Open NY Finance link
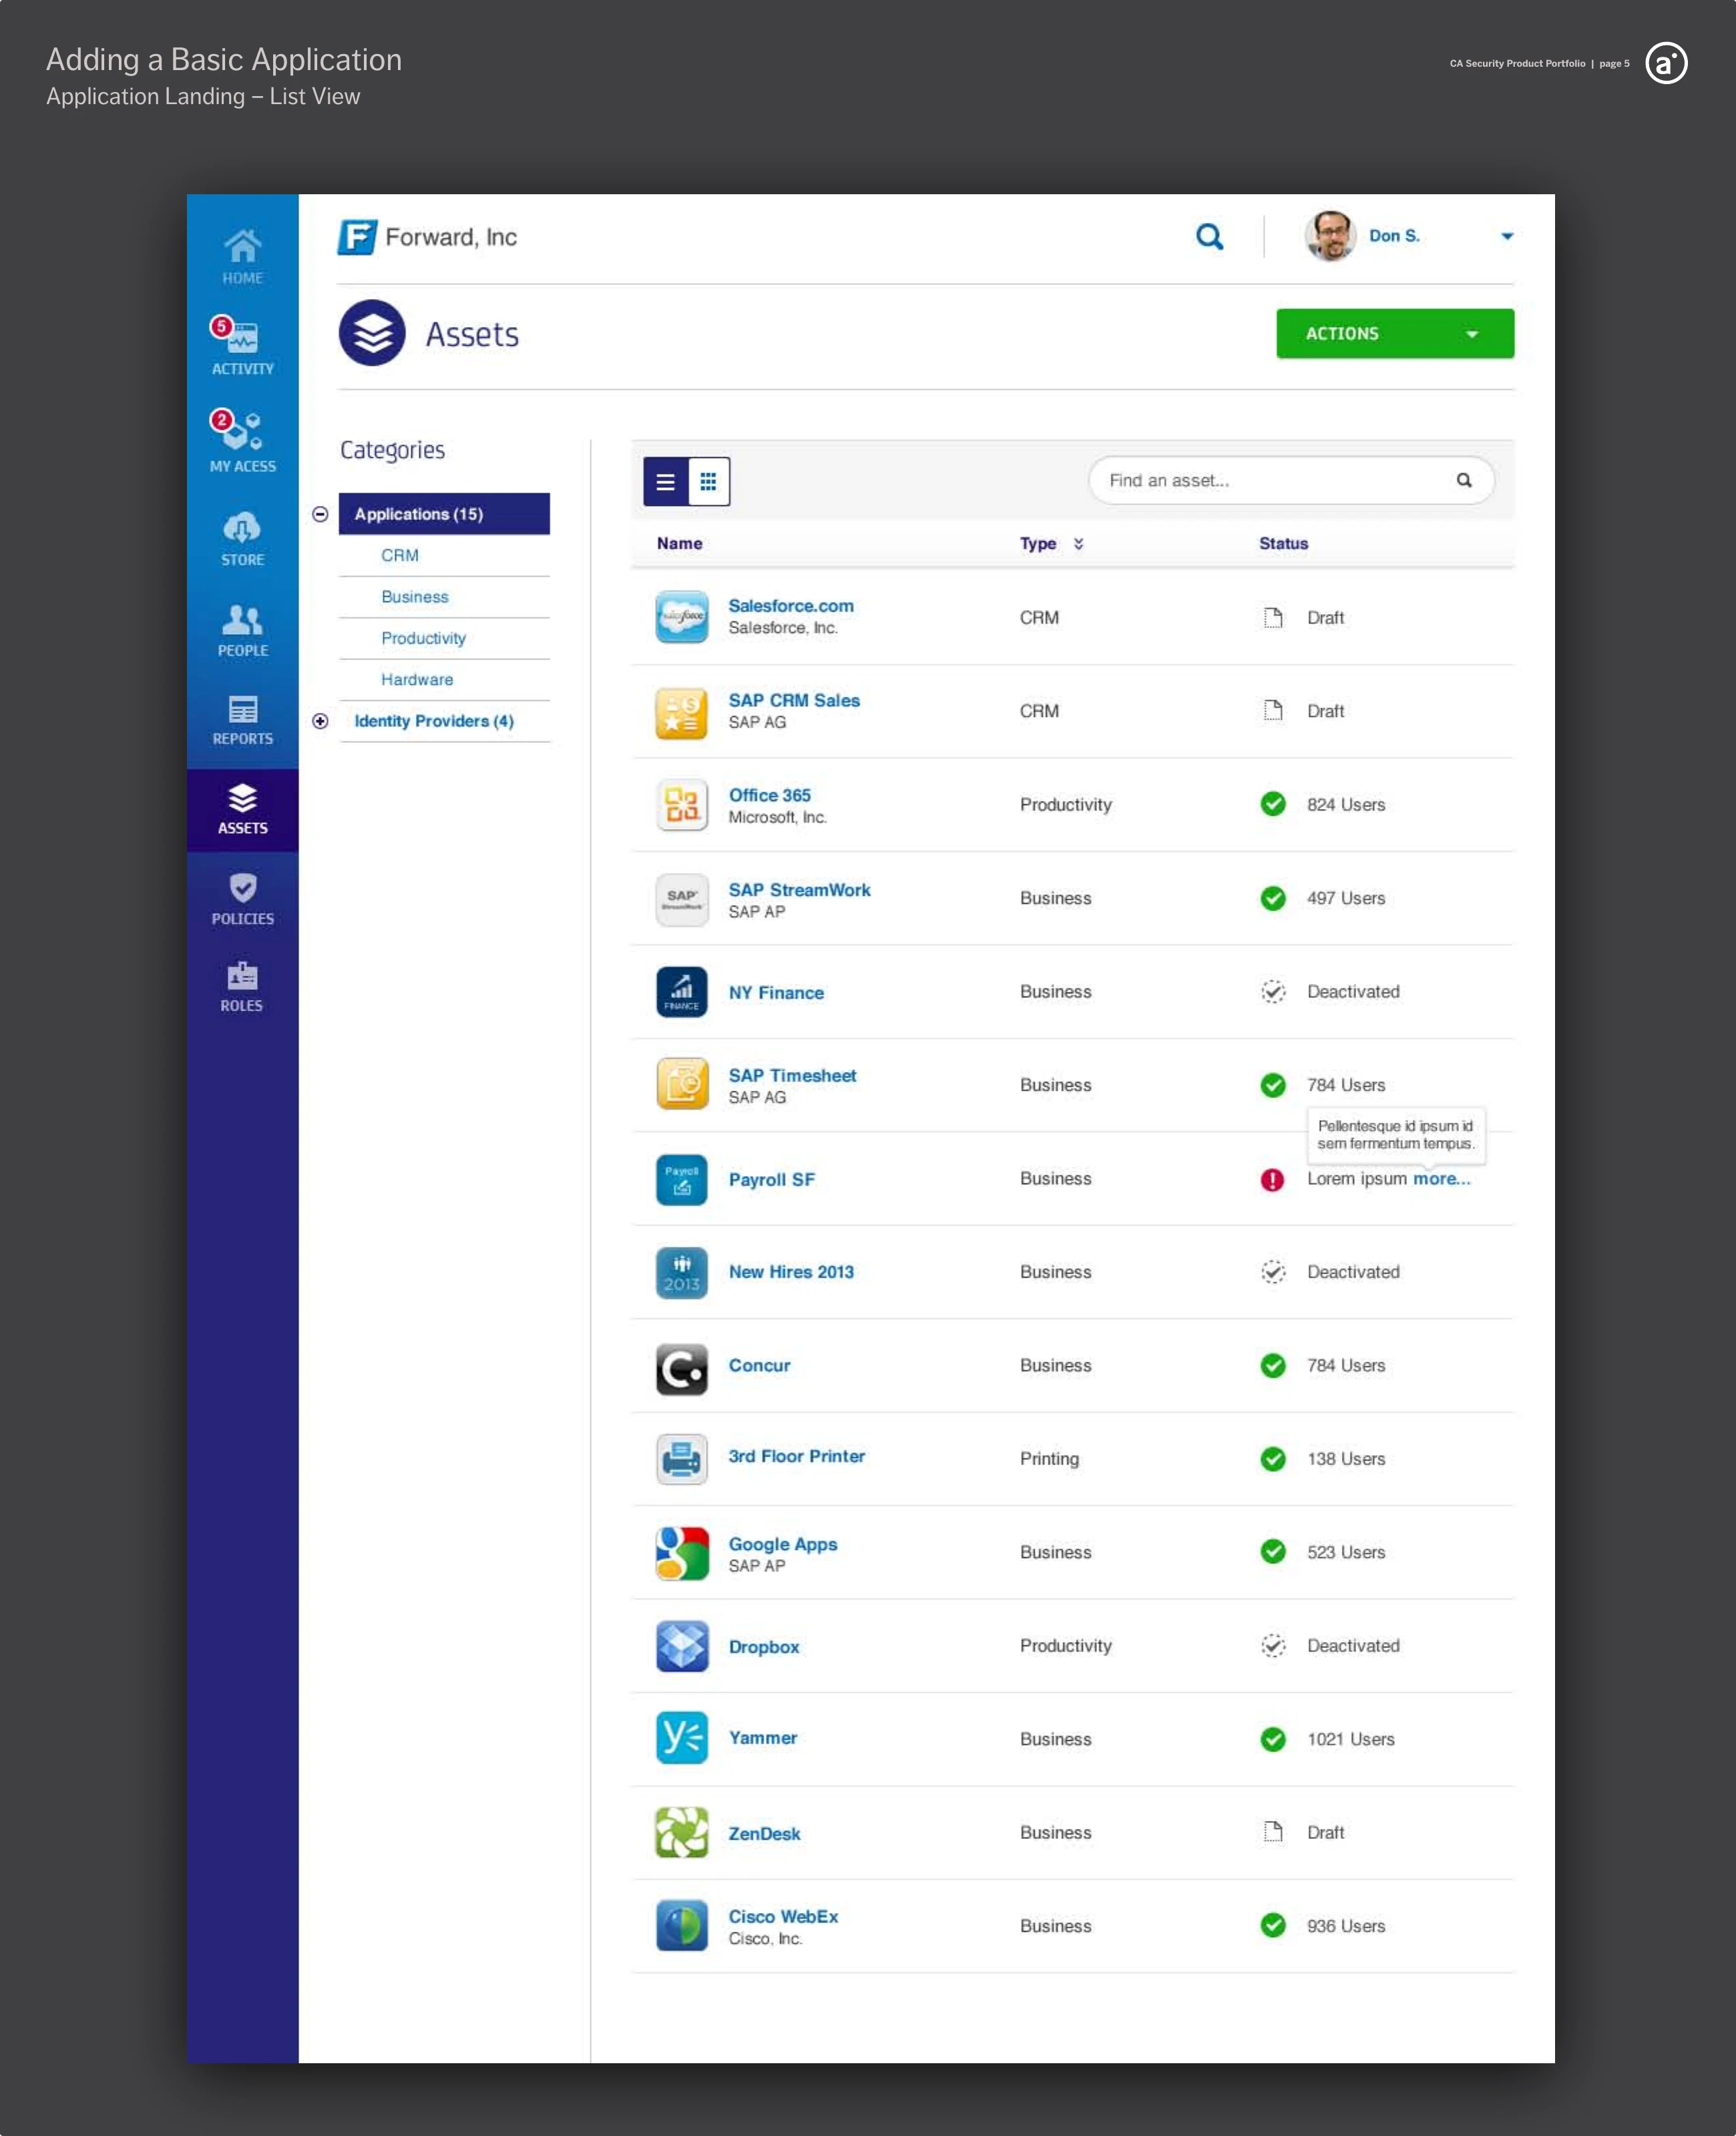The image size is (1736, 2136). pyautogui.click(x=776, y=993)
